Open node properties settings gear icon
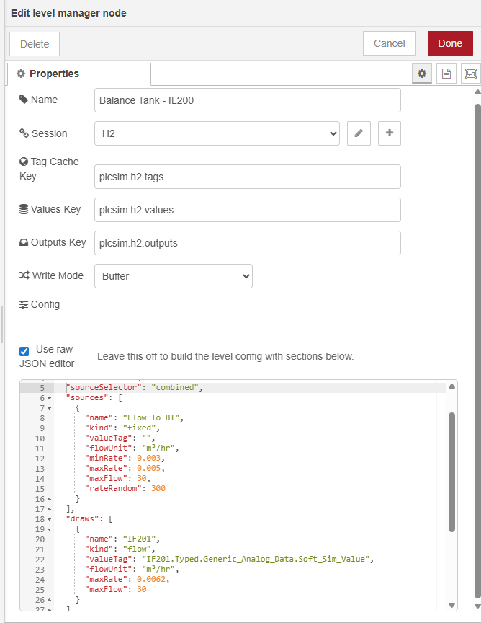Viewport: 481px width, 623px height. pyautogui.click(x=422, y=74)
